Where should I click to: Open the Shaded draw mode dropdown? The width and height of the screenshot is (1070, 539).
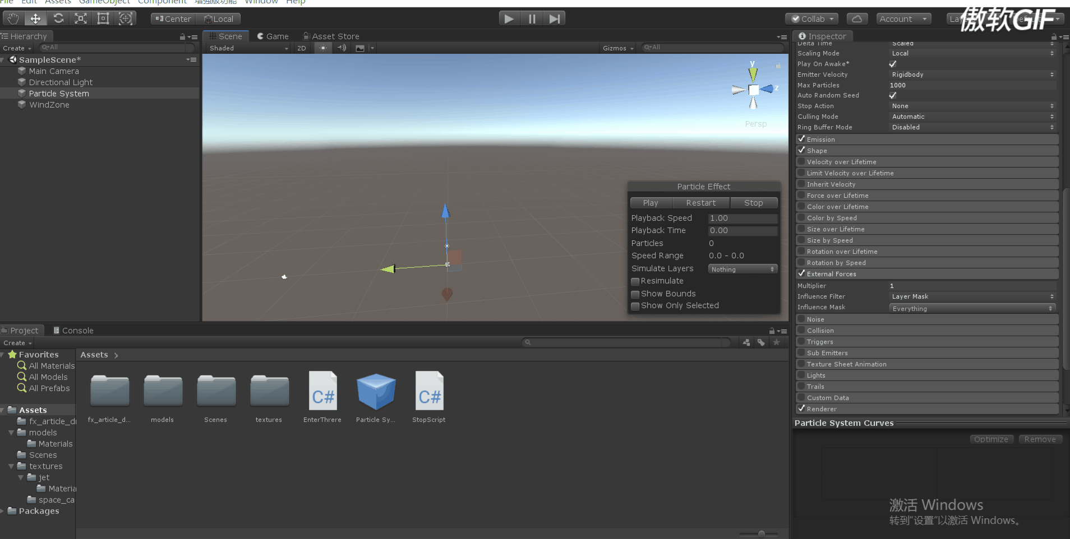click(x=248, y=48)
